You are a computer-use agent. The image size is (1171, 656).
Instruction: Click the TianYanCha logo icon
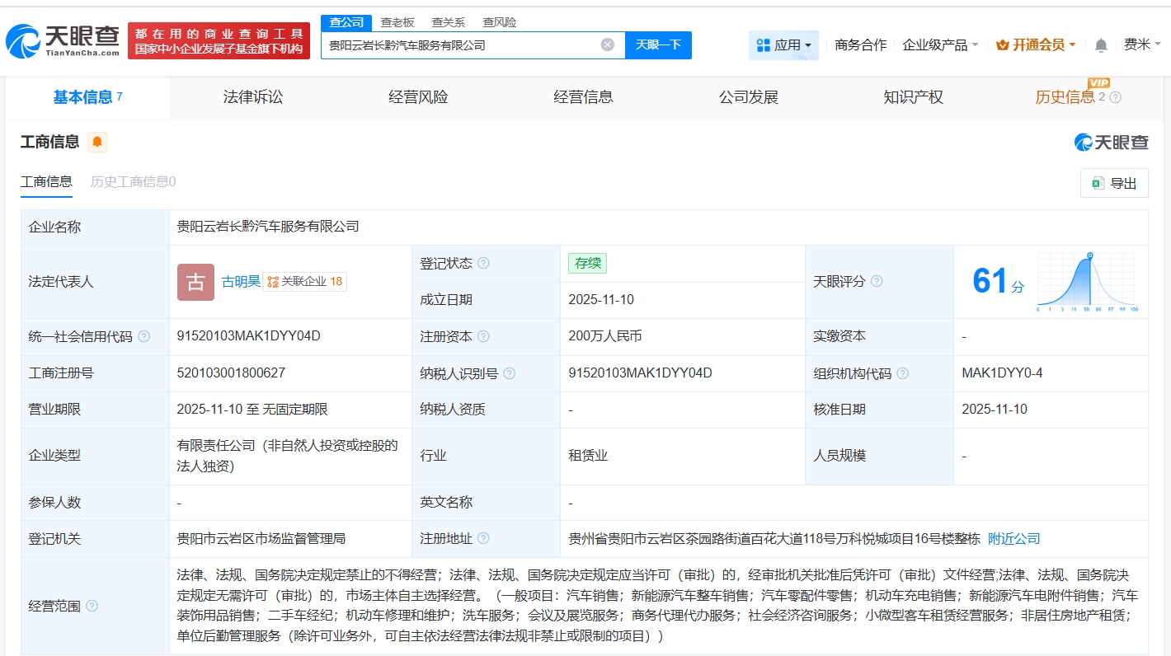(x=23, y=41)
